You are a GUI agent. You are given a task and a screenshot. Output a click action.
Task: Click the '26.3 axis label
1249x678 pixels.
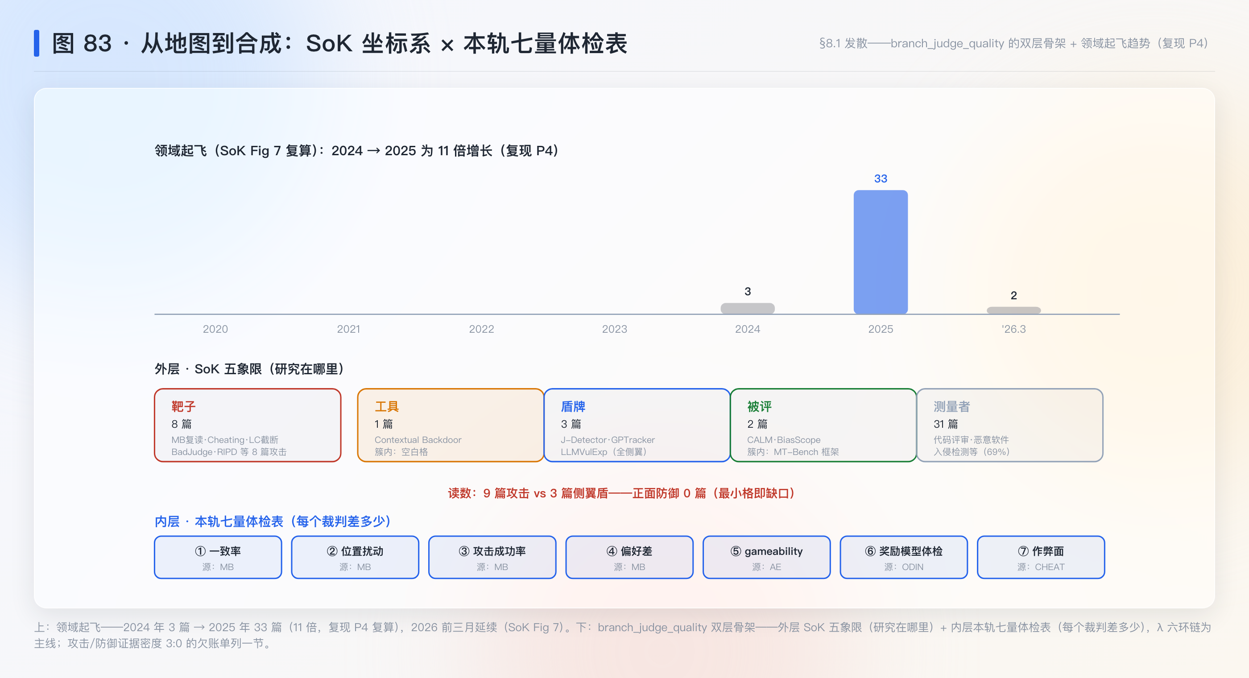click(1014, 329)
